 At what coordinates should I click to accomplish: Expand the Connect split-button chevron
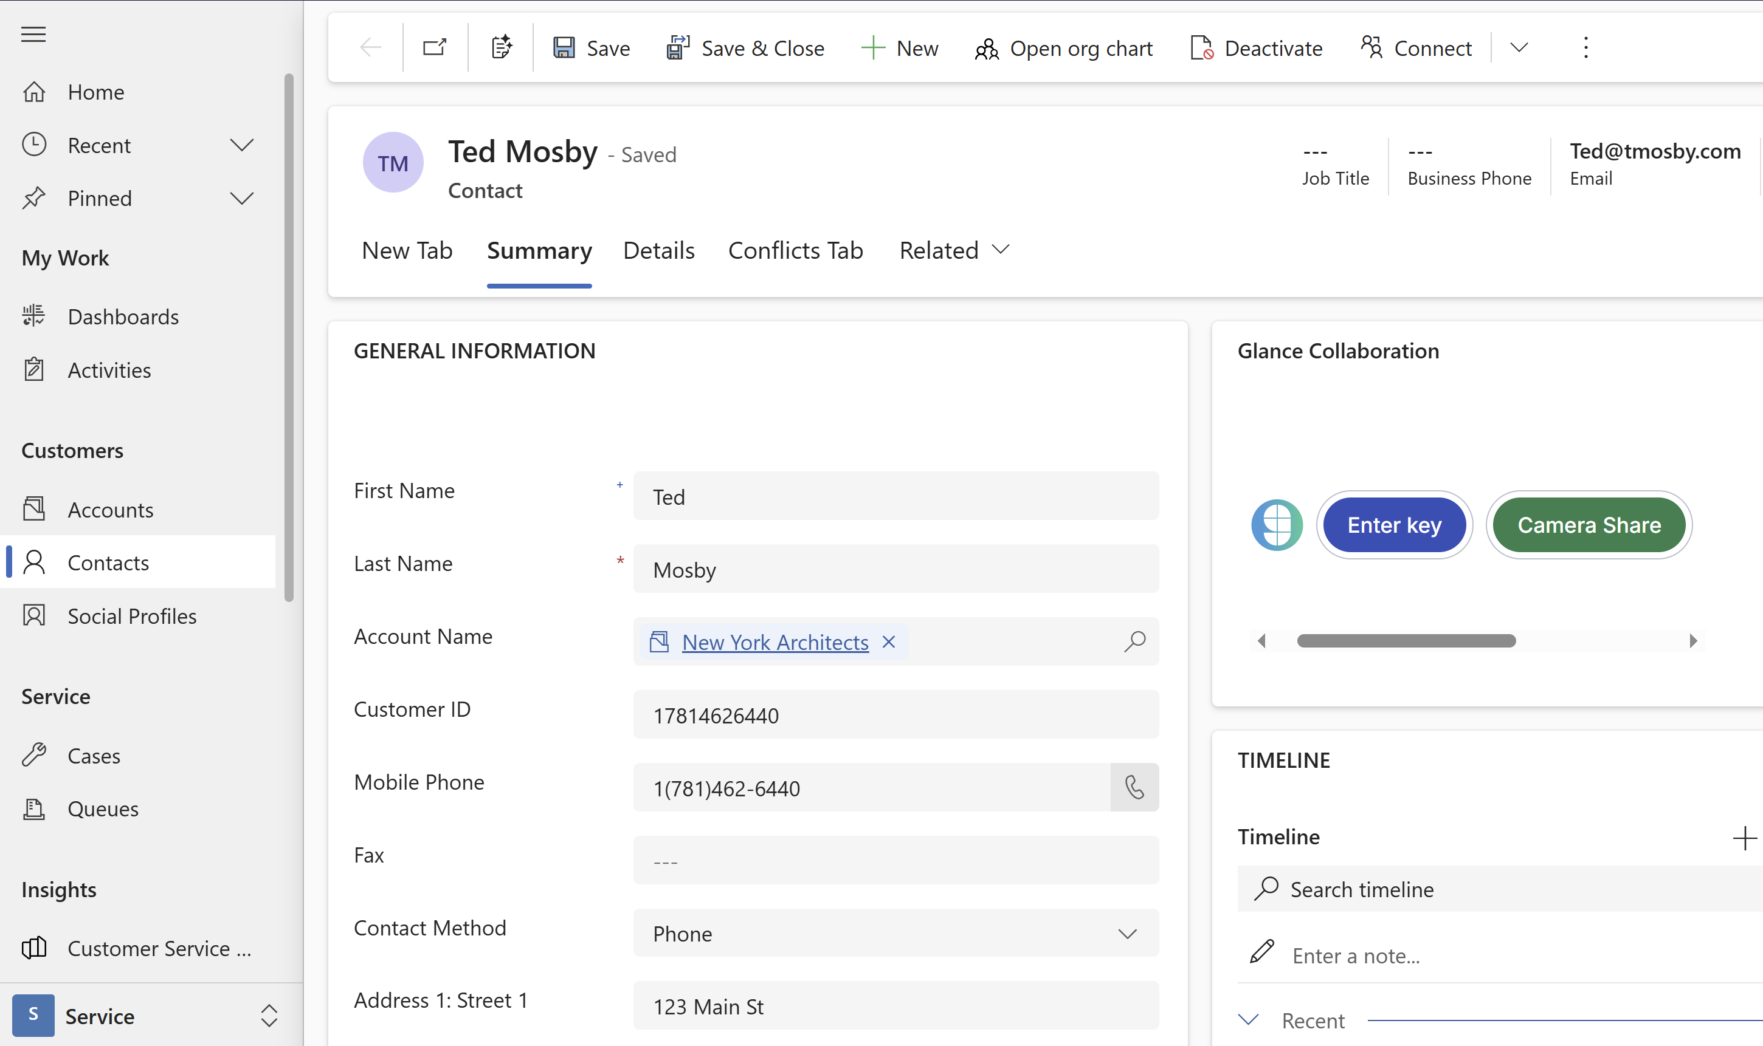point(1519,48)
